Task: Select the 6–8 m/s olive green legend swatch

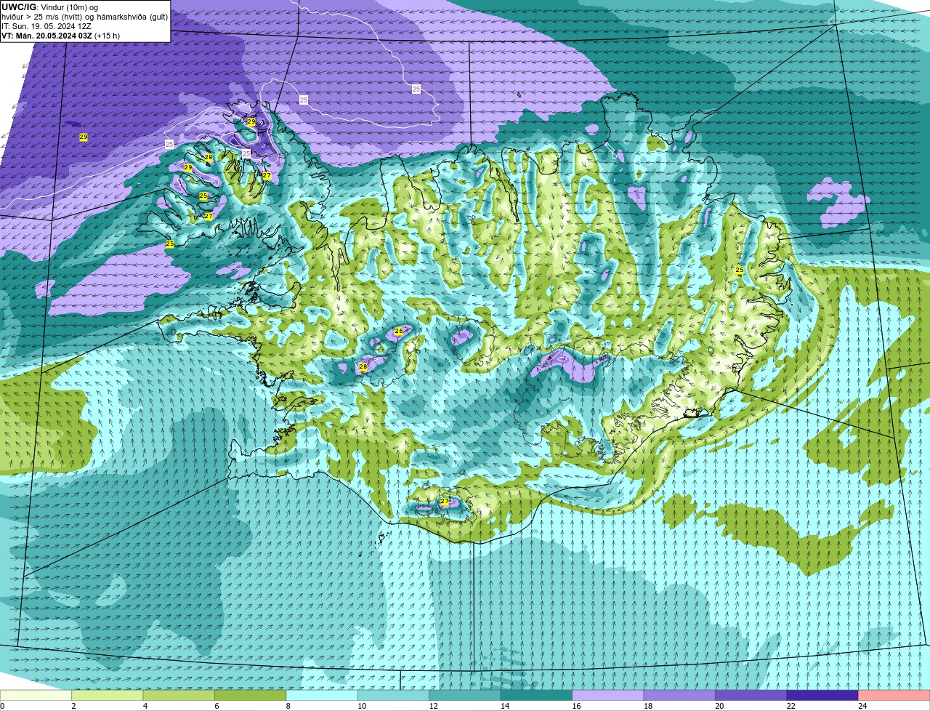Action: point(251,695)
